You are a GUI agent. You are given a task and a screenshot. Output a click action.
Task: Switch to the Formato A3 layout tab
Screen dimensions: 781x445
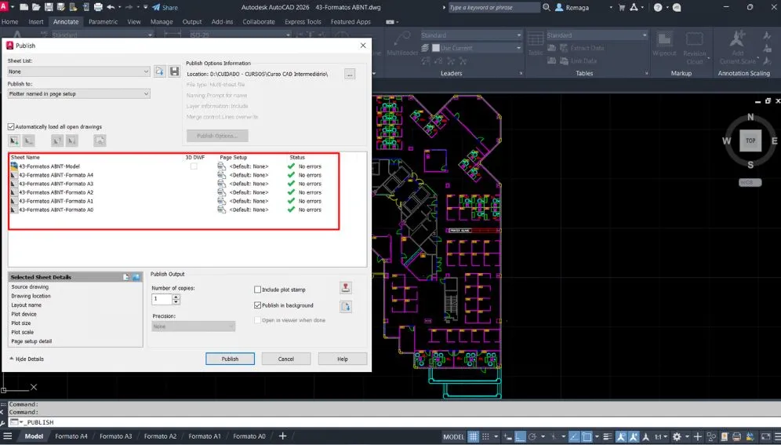pyautogui.click(x=116, y=436)
